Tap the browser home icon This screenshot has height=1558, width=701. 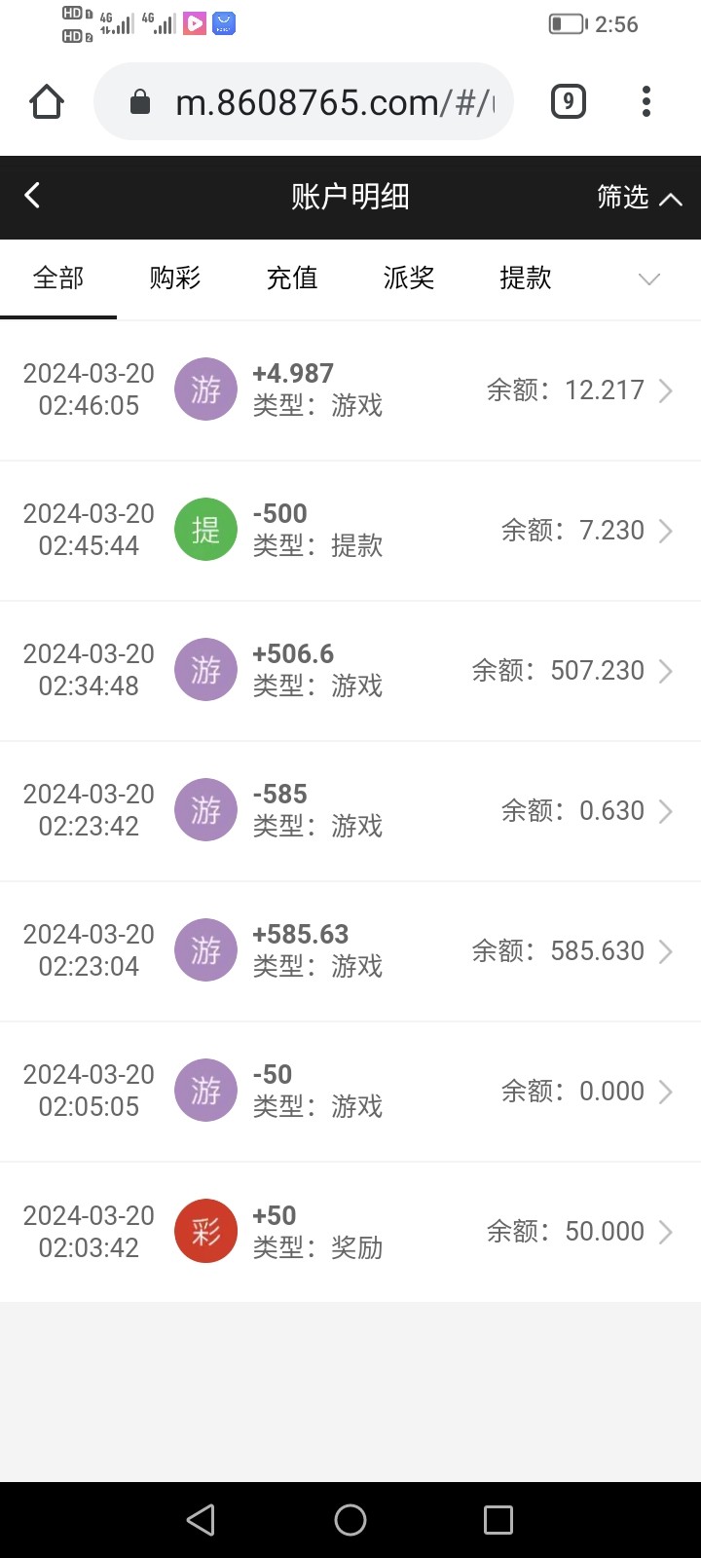(47, 101)
